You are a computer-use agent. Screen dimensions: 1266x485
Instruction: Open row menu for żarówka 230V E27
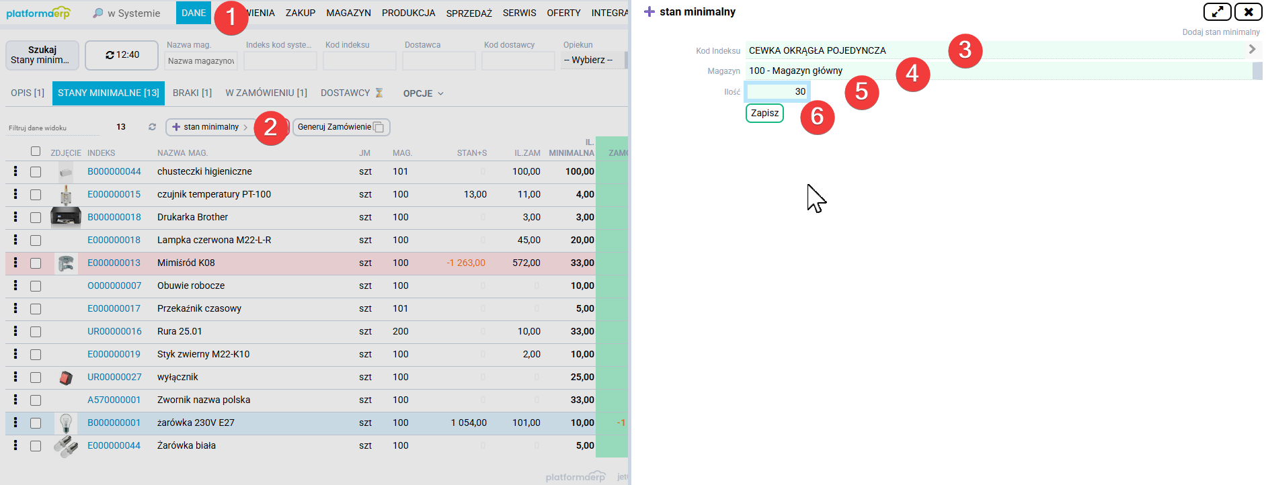coord(15,423)
